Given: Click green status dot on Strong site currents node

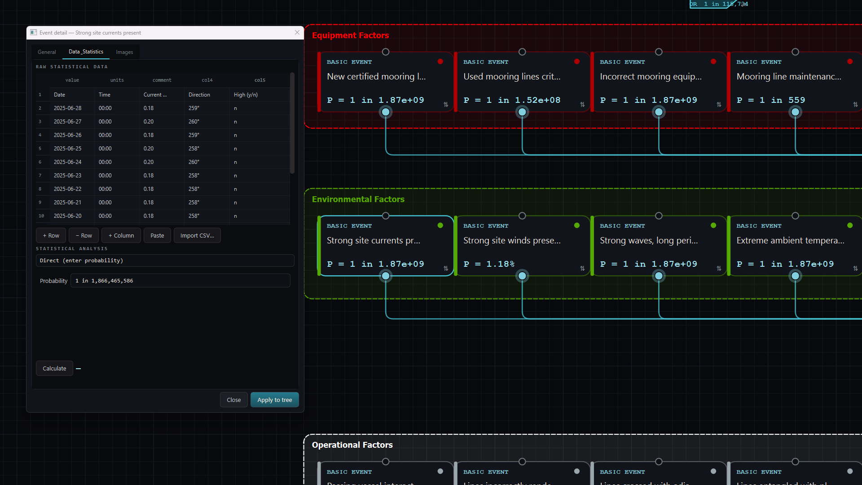Looking at the screenshot, I should pyautogui.click(x=440, y=225).
